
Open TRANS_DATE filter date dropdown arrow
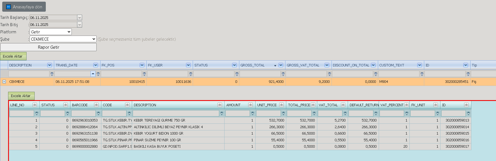(x=93, y=74)
